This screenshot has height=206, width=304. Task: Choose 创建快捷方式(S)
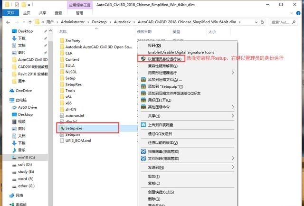point(161,192)
